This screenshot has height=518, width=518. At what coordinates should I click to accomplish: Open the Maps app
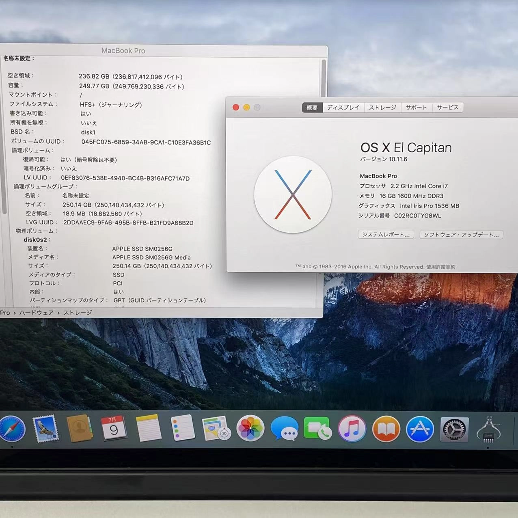point(216,428)
